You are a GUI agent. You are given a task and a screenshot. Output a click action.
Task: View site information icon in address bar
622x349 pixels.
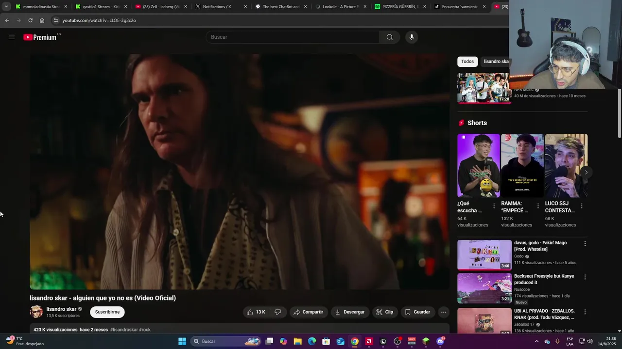coord(56,20)
